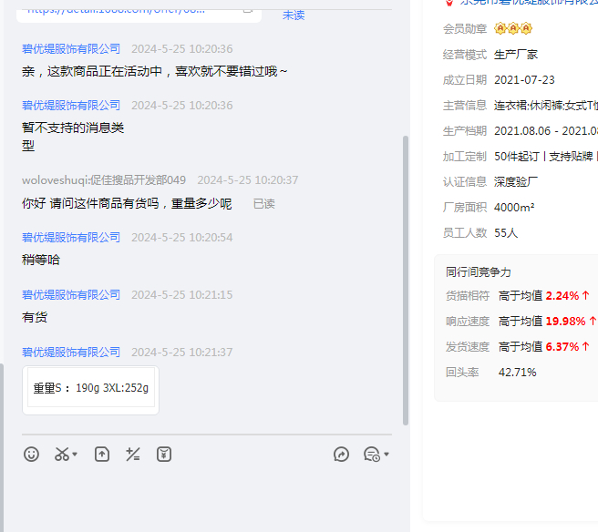Click the 货描相符 2.24% value
598x532 pixels.
(562, 296)
